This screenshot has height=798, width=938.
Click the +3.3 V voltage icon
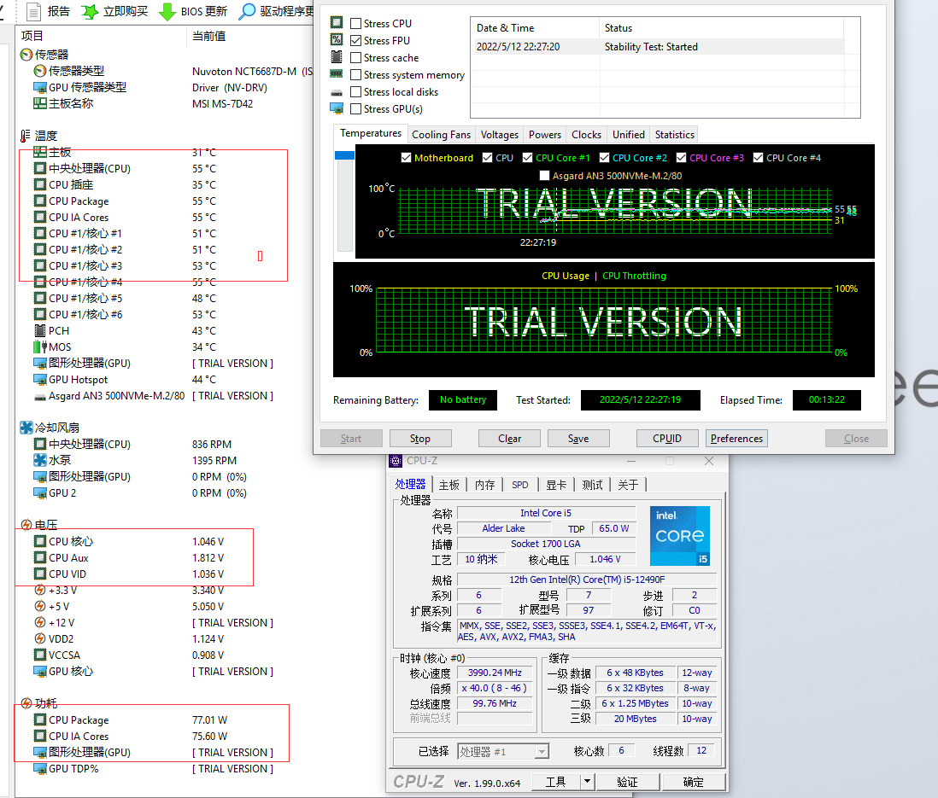(40, 591)
